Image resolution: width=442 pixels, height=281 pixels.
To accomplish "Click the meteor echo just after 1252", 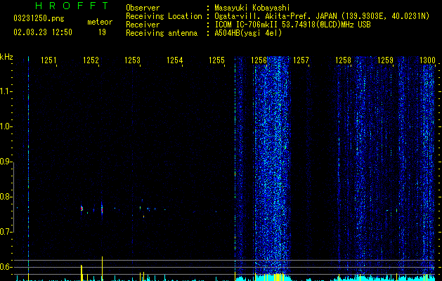I will [x=102, y=209].
